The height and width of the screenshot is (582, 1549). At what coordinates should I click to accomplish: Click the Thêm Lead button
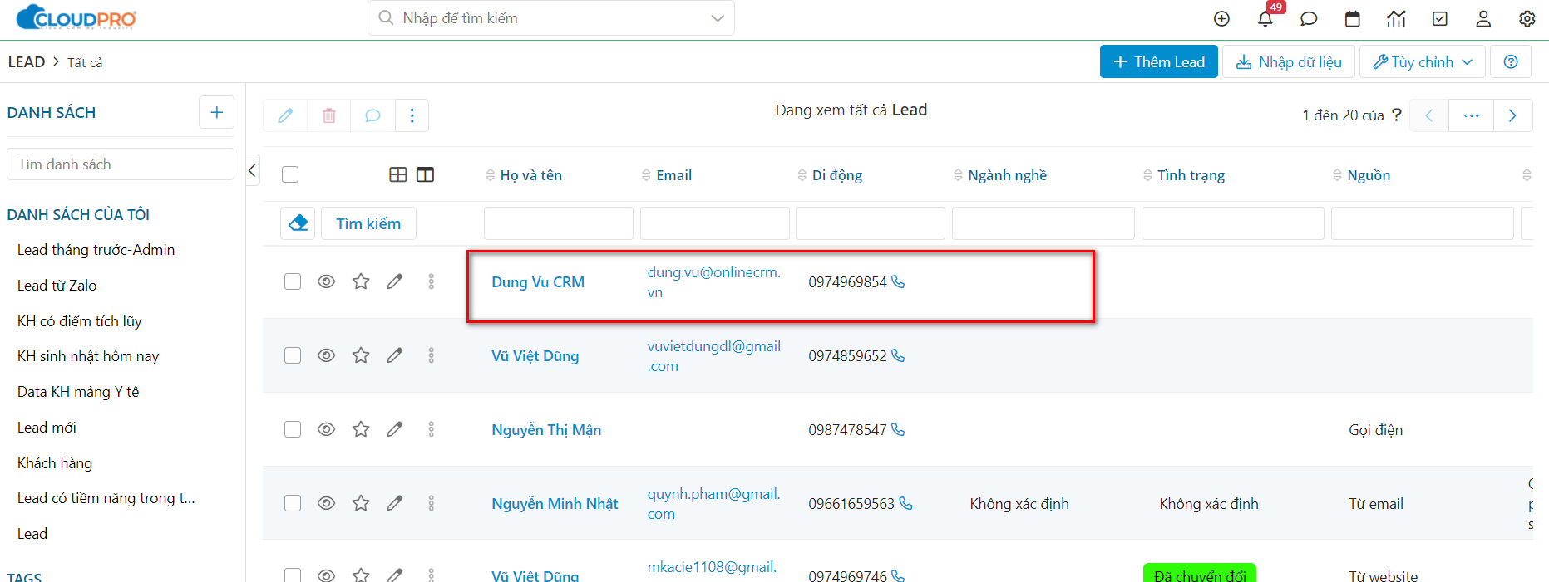pos(1159,61)
